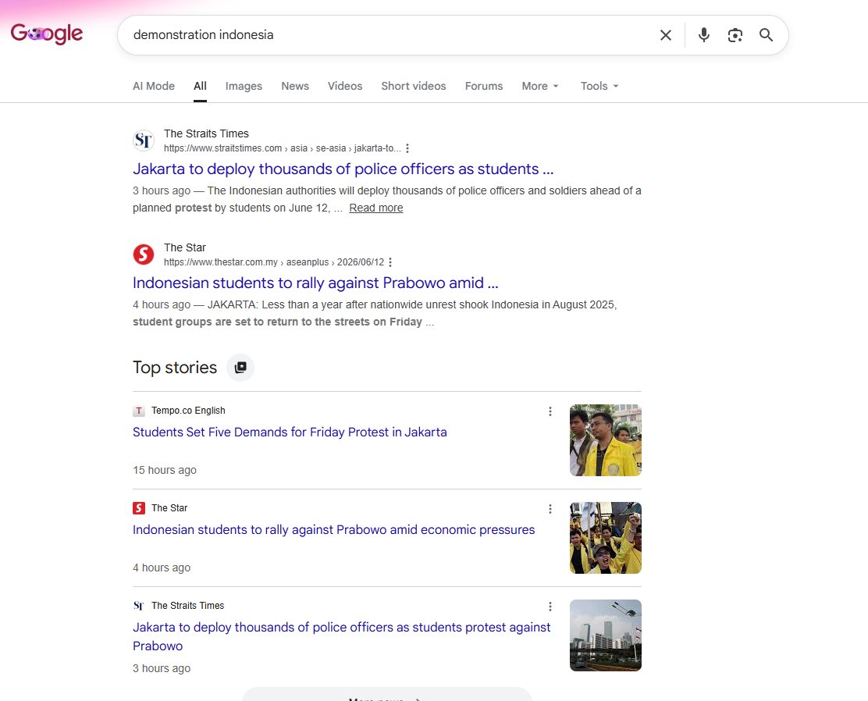Clear the search query with the X icon

[665, 35]
